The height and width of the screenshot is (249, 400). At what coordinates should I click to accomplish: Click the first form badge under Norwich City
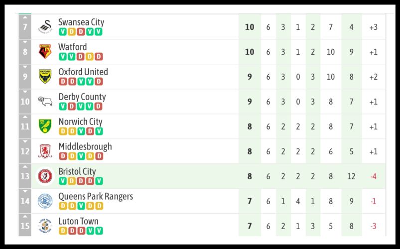[63, 131]
